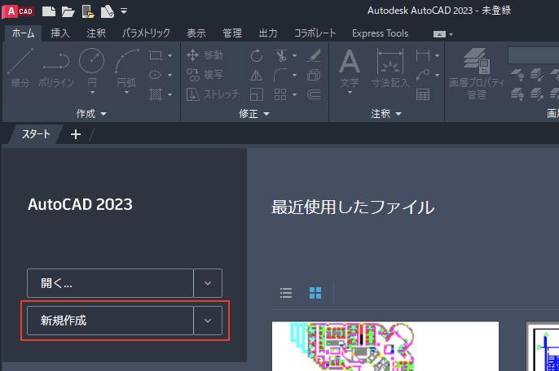
Task: Select the leader tool icon
Action: pos(422,75)
